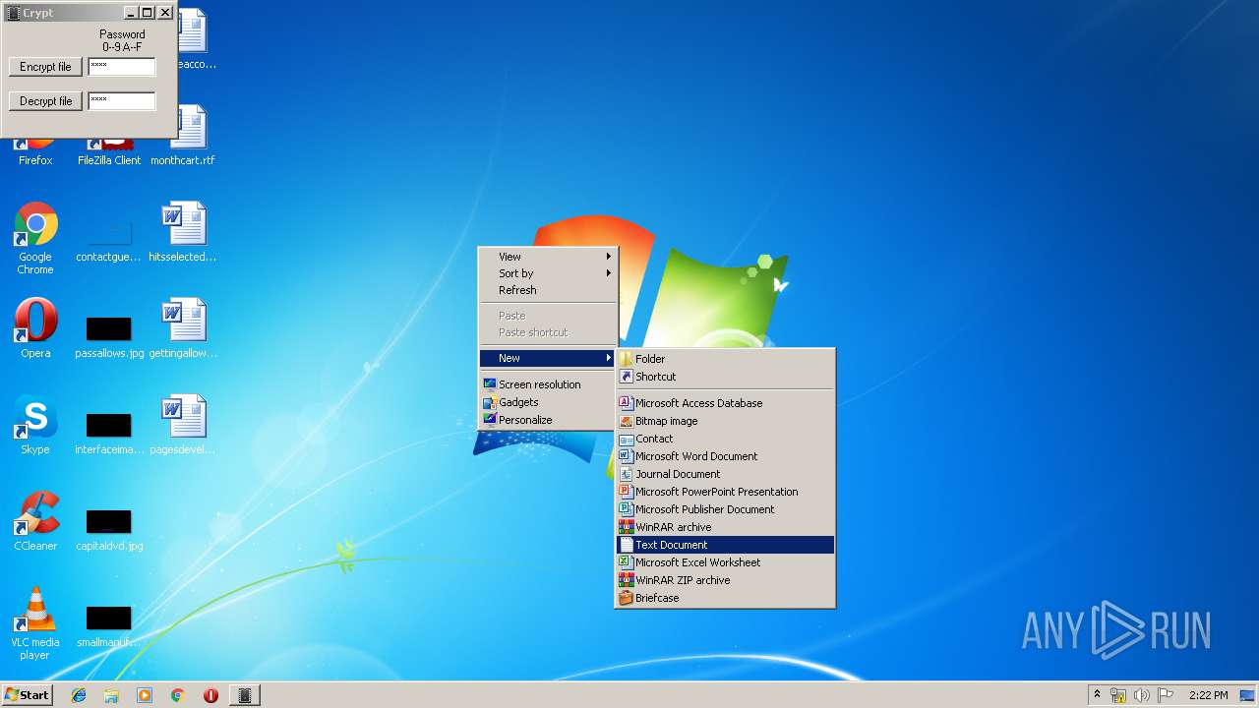Create a new Microsoft Excel Worksheet
The image size is (1259, 708).
click(x=725, y=562)
